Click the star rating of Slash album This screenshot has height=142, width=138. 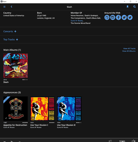(x=25, y=80)
